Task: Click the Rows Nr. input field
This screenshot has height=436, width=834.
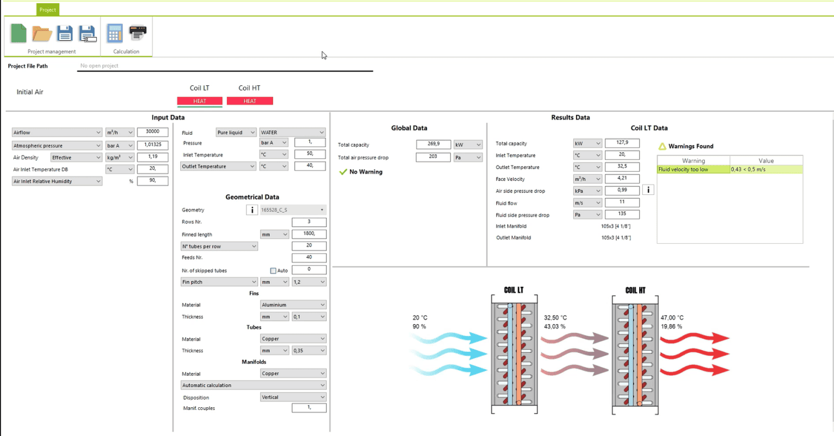Action: (x=309, y=222)
